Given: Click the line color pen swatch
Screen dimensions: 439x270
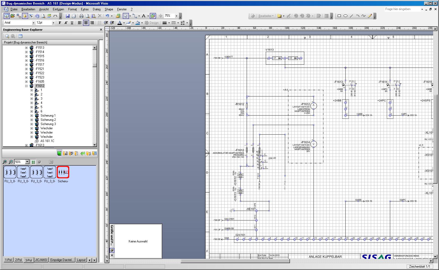Looking at the screenshot, I should (129, 23).
